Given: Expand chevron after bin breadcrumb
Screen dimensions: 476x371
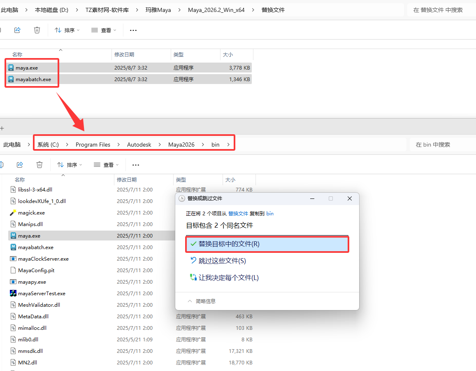Looking at the screenshot, I should coord(228,145).
